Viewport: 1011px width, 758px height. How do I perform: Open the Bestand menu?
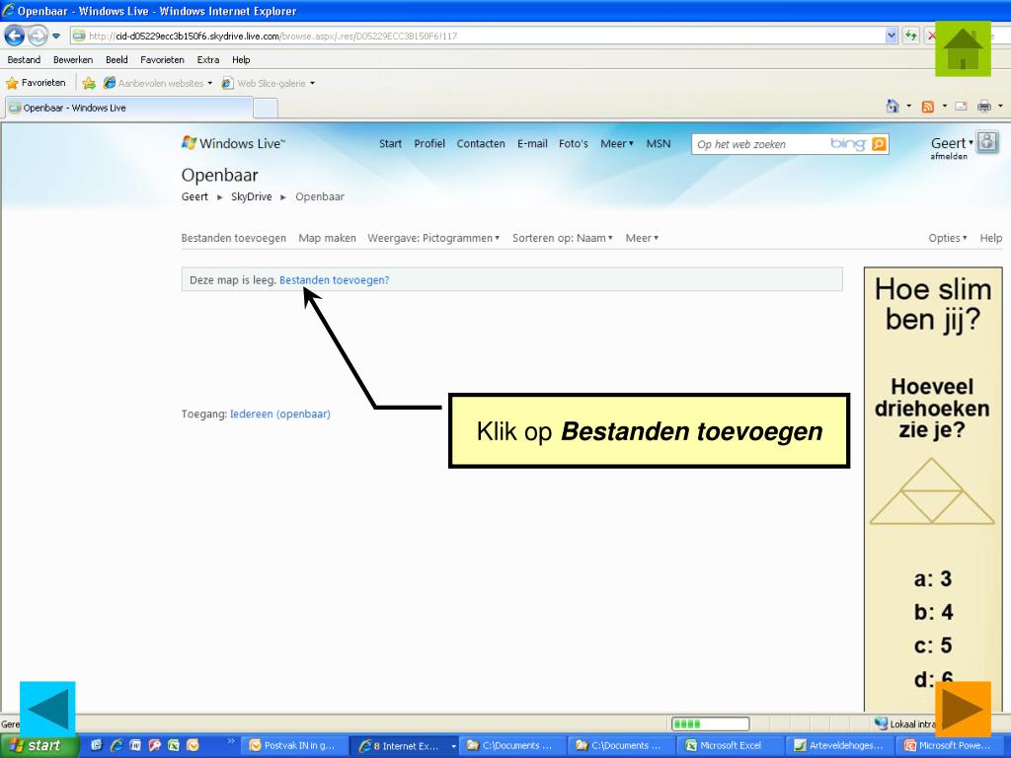tap(24, 60)
